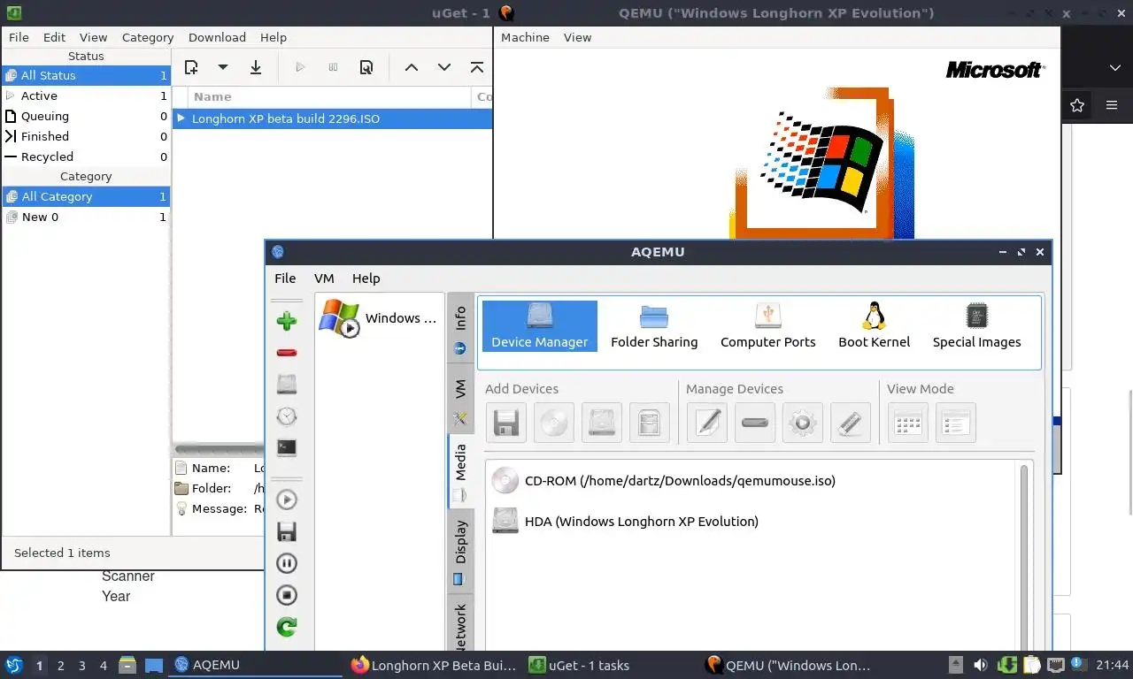Reset the VM with green refresh arrow
The width and height of the screenshot is (1133, 679).
(x=286, y=627)
